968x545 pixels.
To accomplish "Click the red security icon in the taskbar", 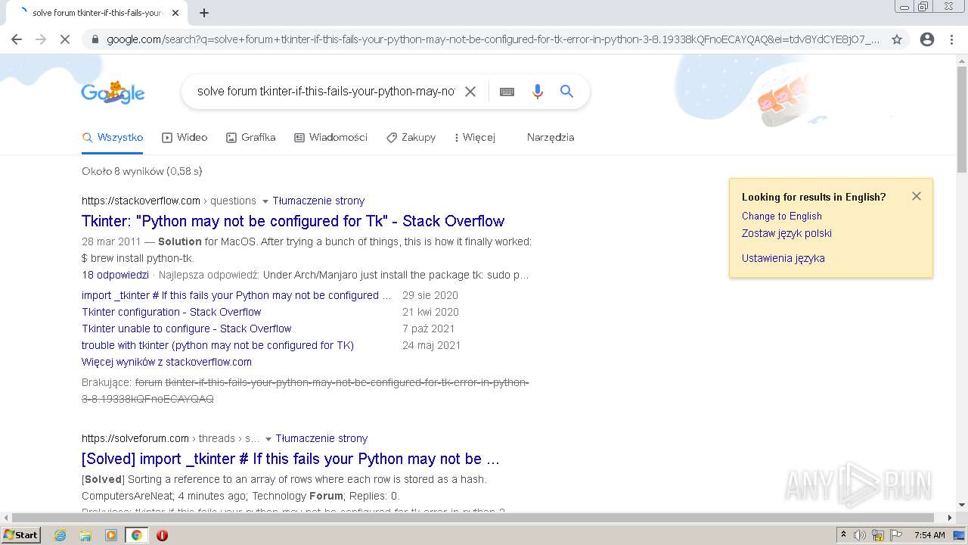I will point(162,535).
